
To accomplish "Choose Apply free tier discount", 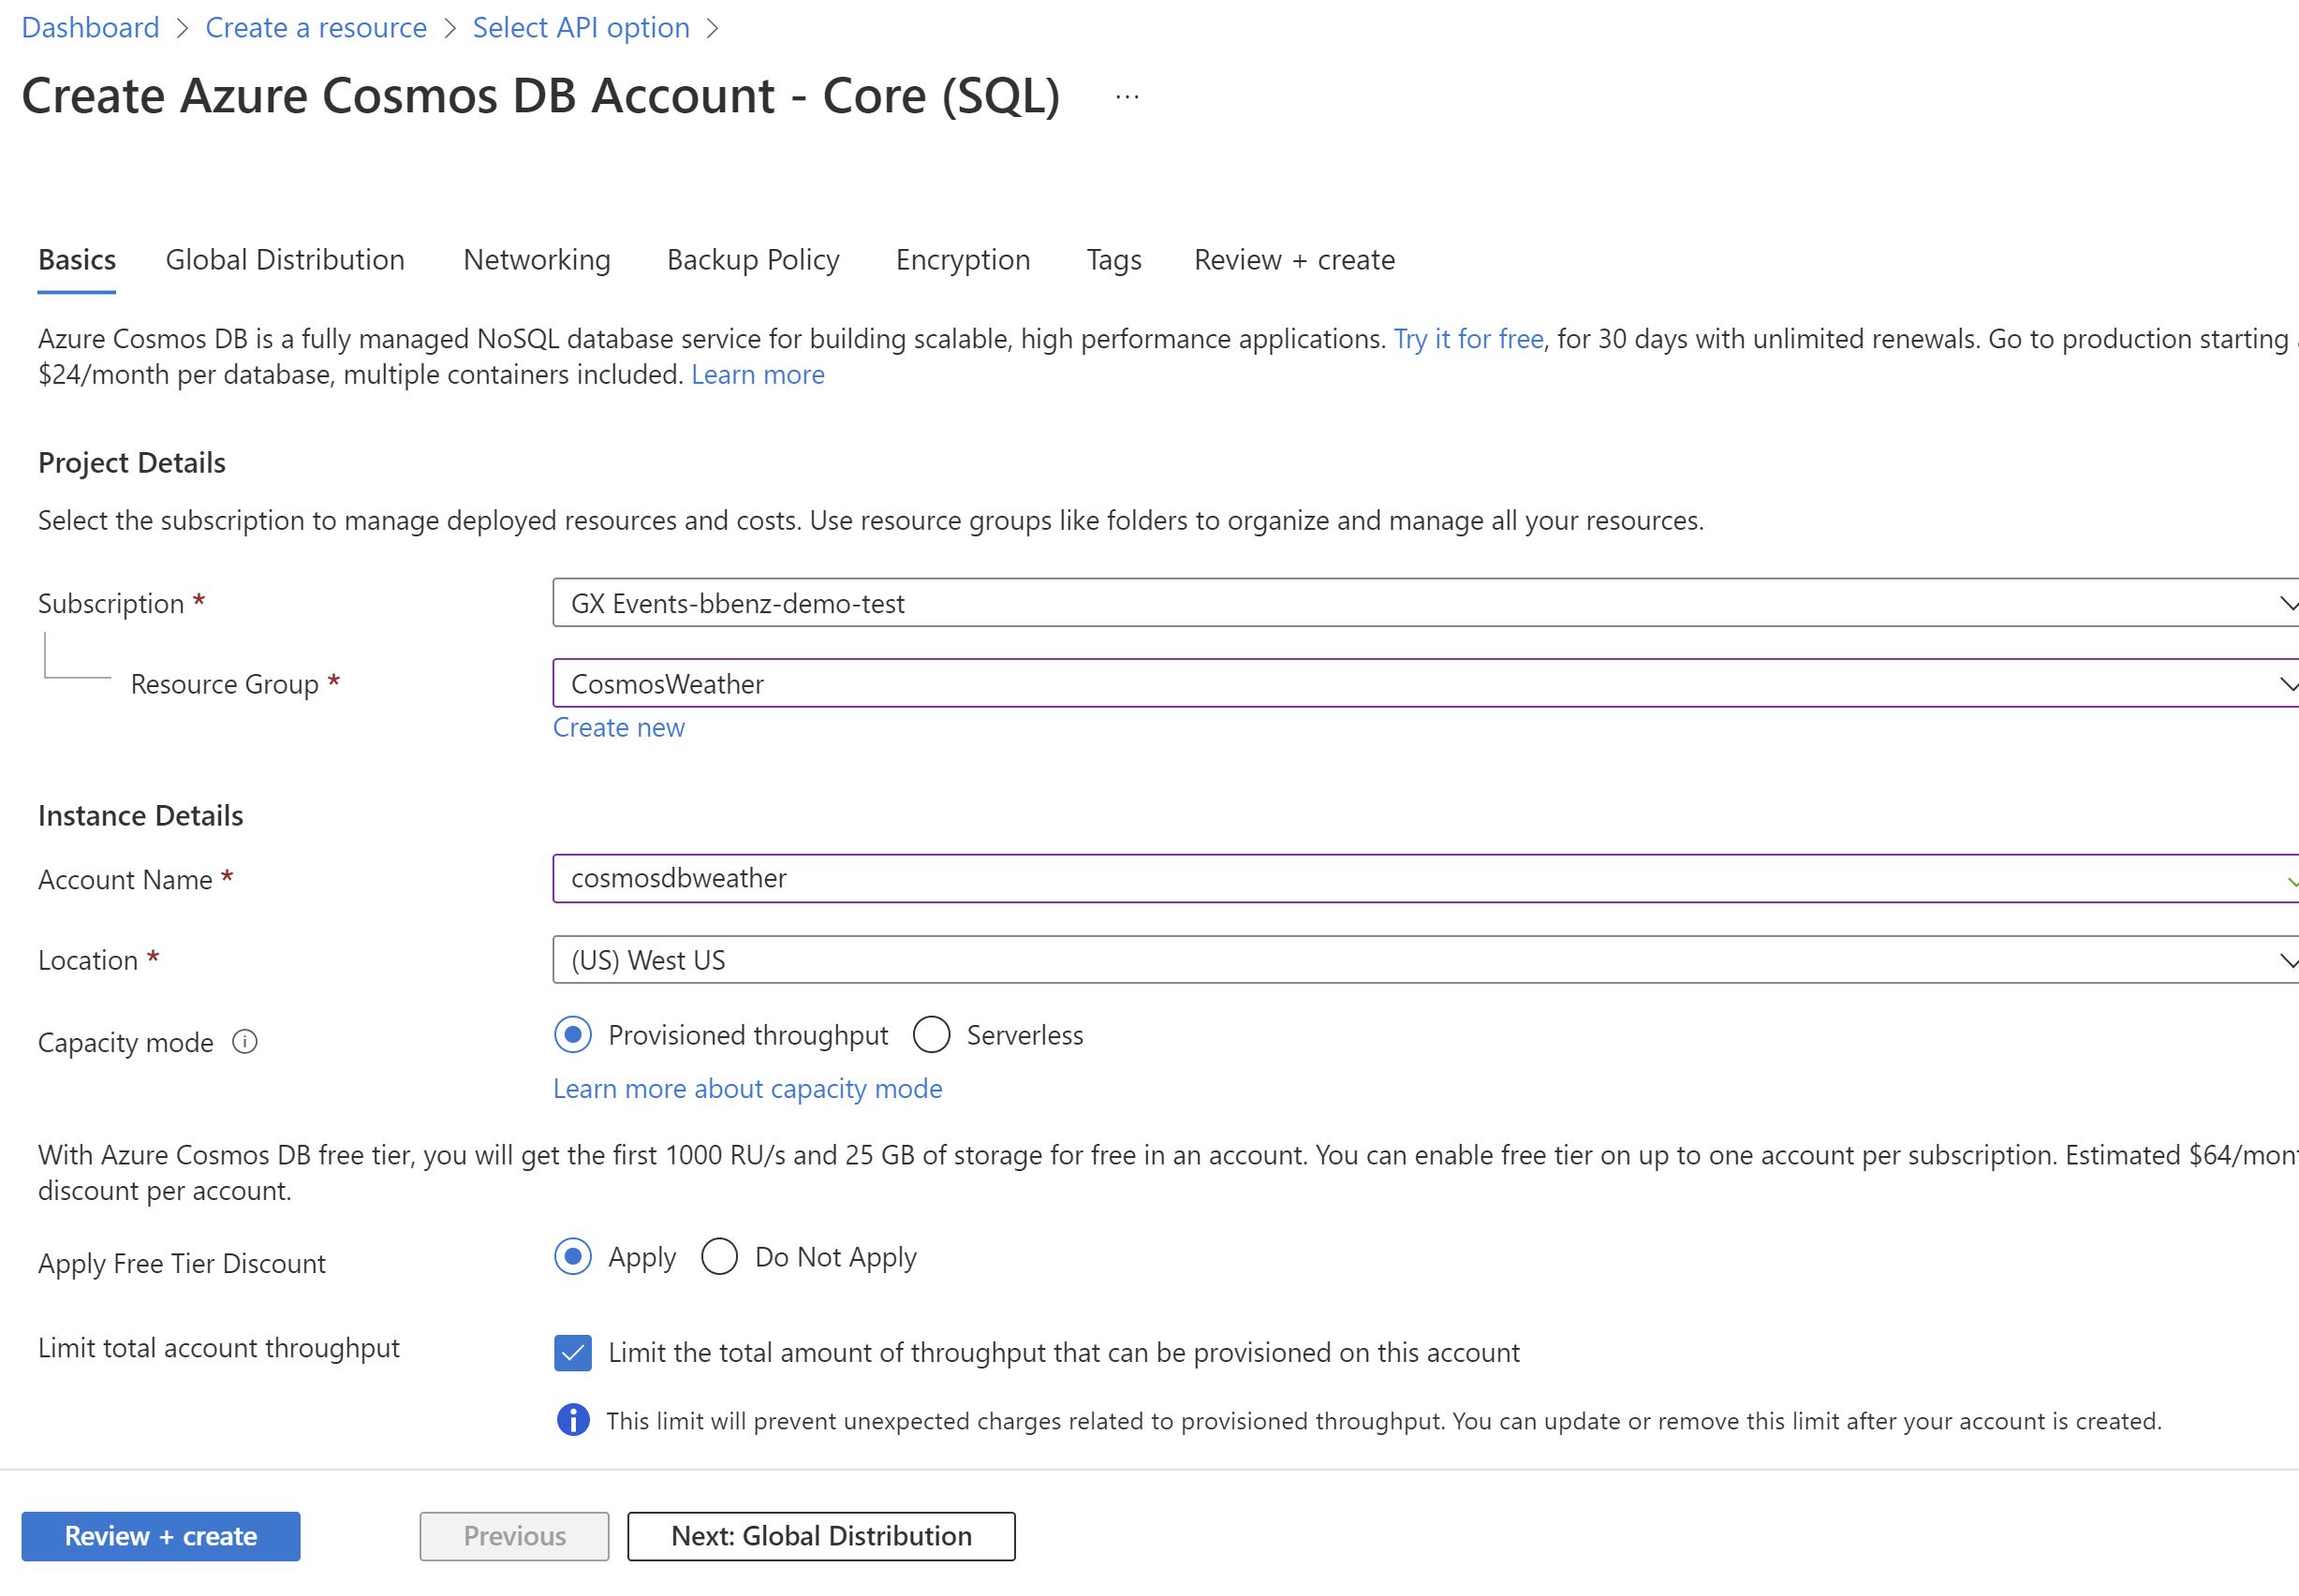I will click(x=573, y=1256).
